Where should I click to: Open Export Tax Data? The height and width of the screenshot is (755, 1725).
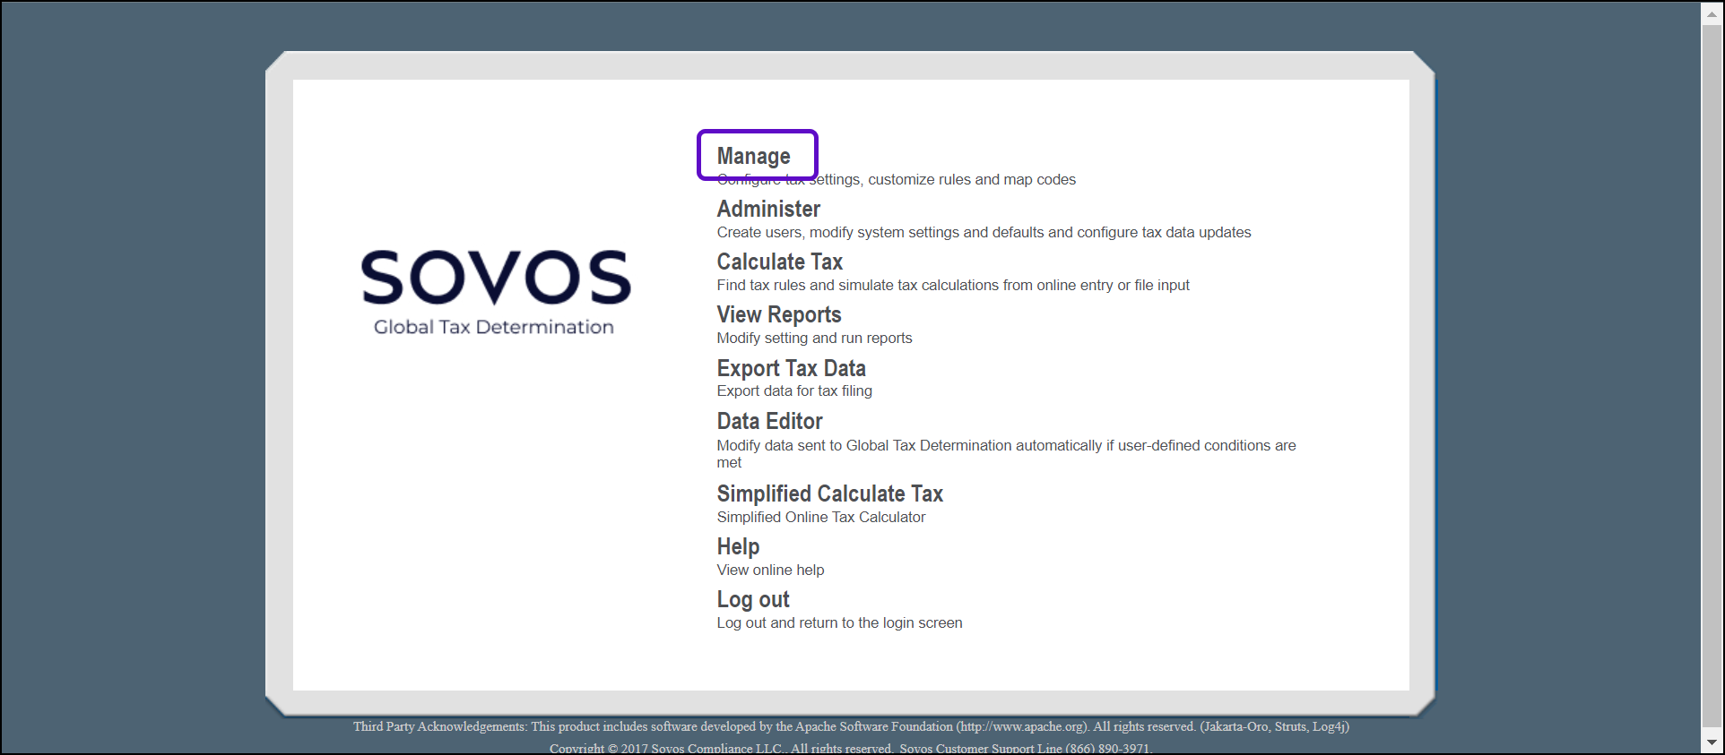pyautogui.click(x=791, y=369)
